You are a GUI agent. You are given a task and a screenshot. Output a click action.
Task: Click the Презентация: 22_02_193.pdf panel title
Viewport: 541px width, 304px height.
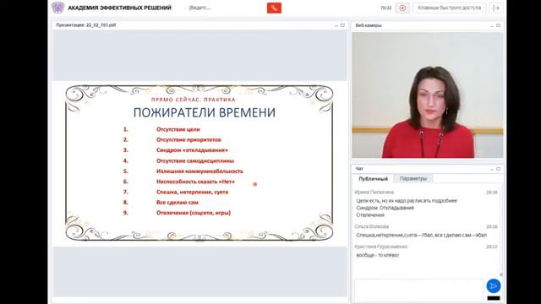(86, 25)
